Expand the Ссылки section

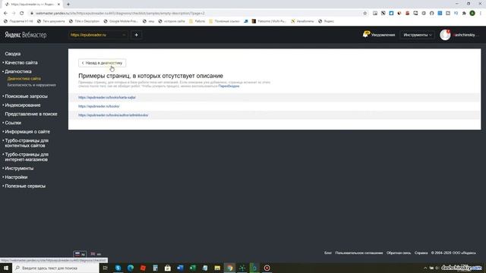pyautogui.click(x=13, y=123)
